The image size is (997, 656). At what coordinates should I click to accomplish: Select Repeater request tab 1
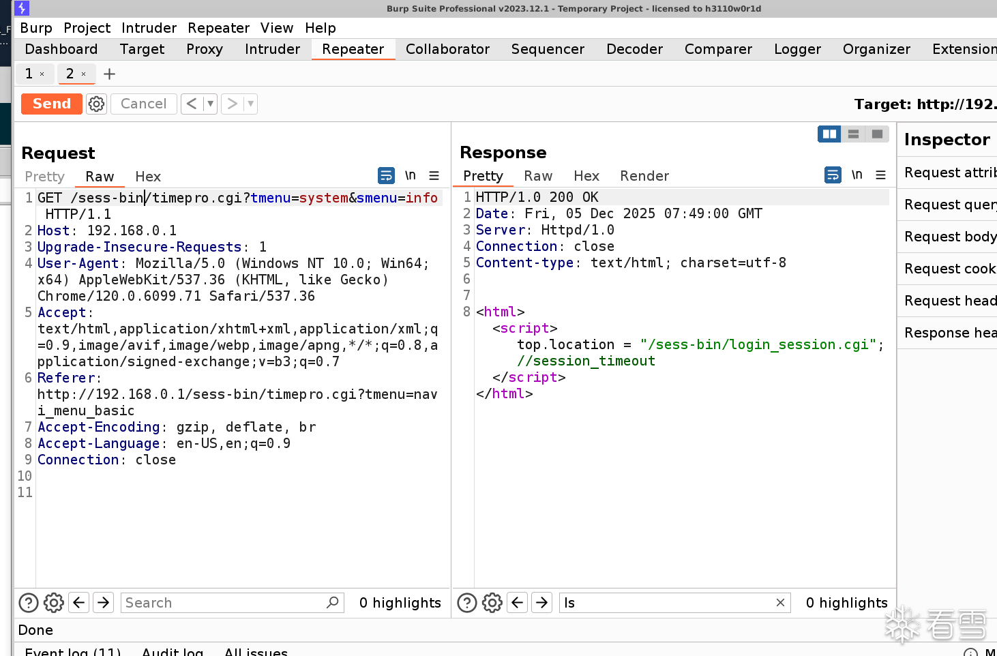29,74
